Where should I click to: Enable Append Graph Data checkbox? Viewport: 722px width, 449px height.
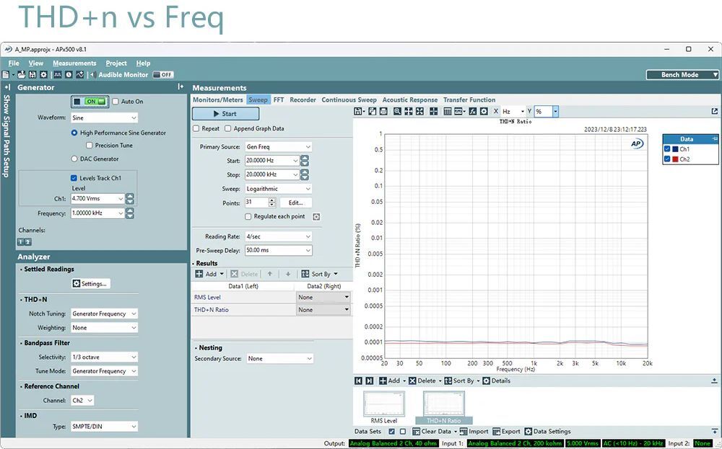pos(227,129)
